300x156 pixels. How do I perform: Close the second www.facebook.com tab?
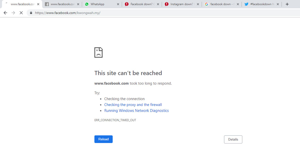coord(78,4)
